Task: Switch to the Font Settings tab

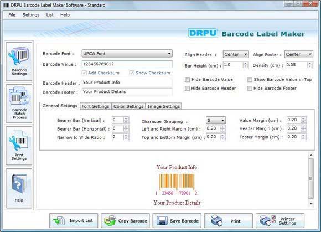Action: [95, 106]
